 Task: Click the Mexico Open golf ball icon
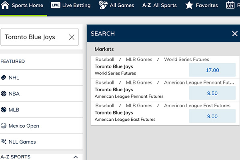4,126
